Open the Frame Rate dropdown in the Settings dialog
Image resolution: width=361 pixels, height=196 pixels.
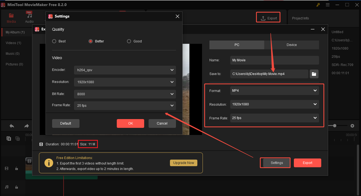[125, 105]
